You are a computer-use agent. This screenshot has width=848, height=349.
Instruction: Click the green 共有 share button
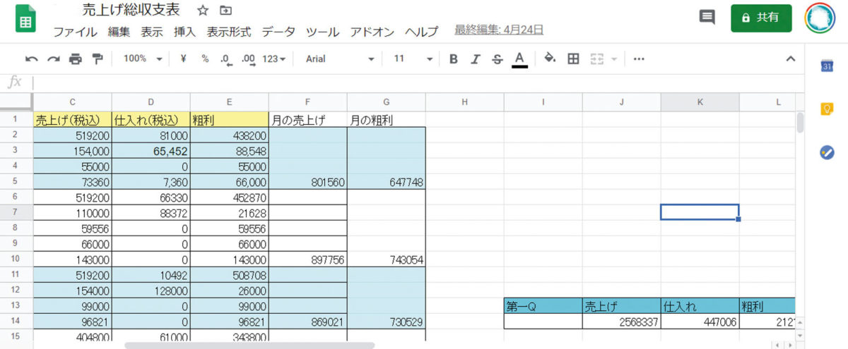762,18
